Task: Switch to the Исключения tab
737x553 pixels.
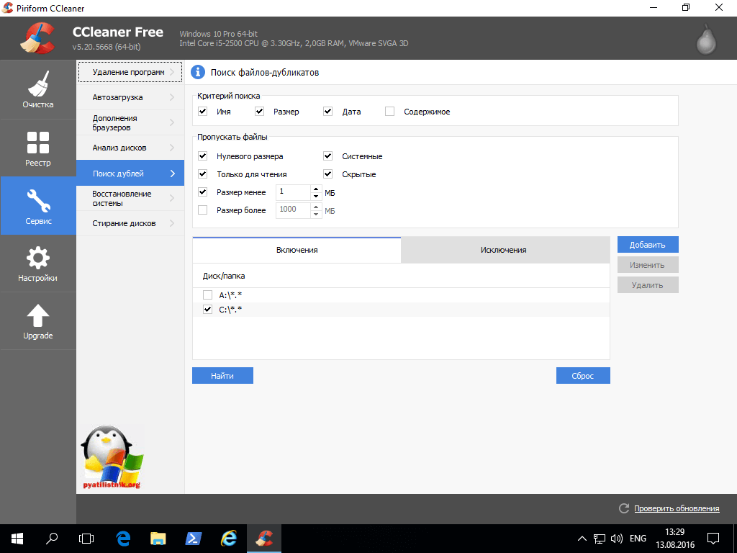Action: click(x=504, y=250)
